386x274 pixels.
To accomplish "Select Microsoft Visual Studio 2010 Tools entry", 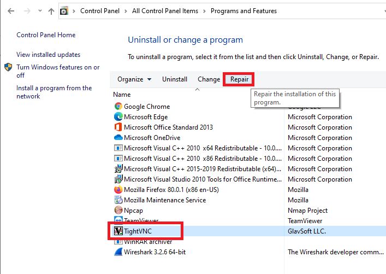I will pyautogui.click(x=203, y=179).
